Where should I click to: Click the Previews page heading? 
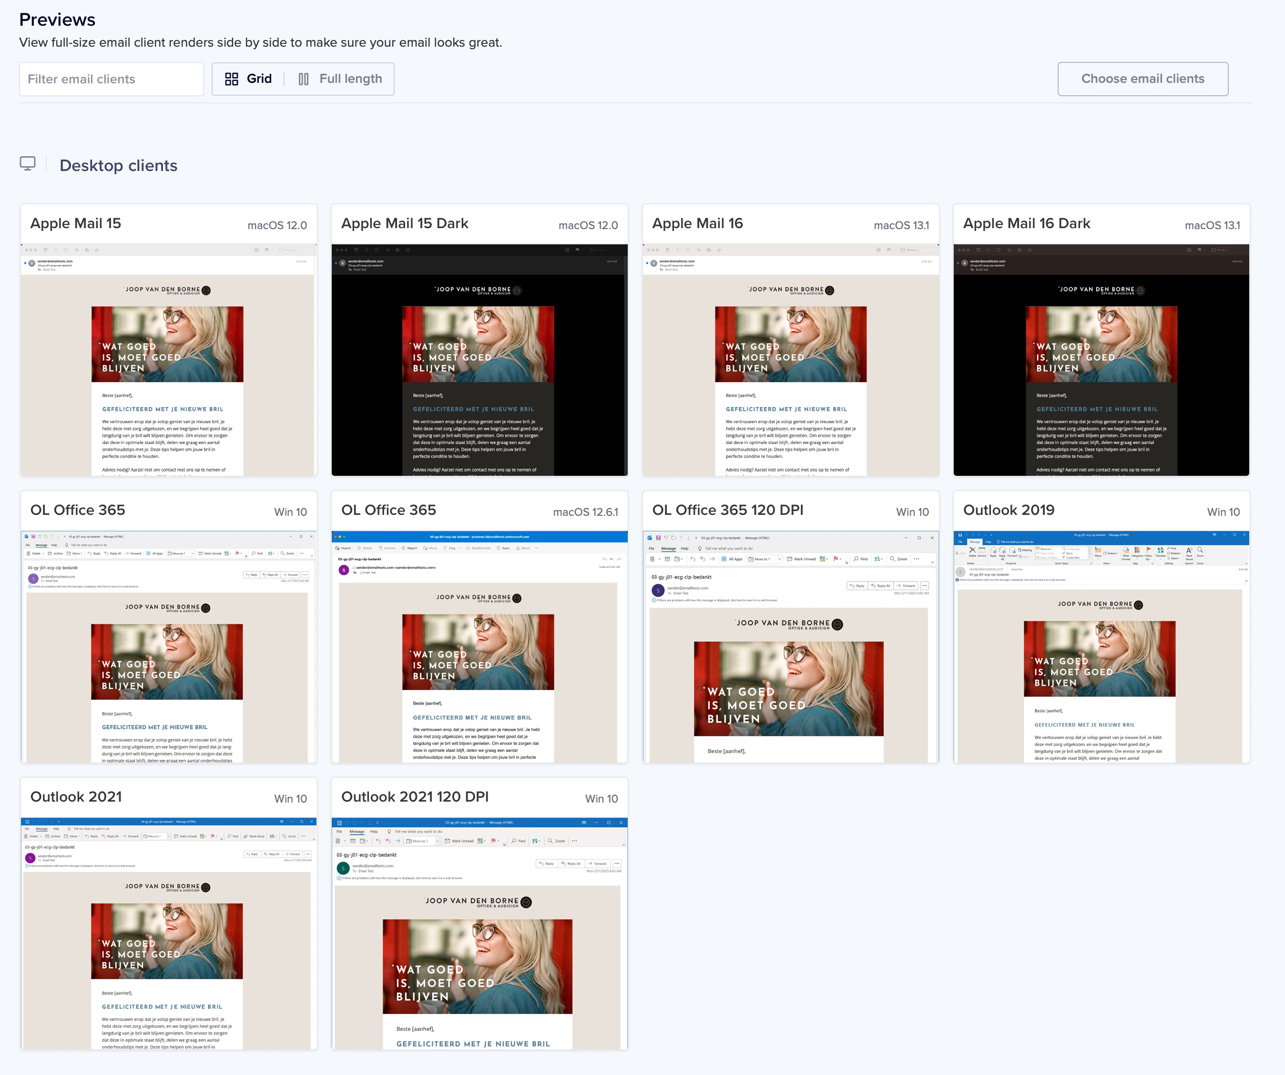coord(58,20)
